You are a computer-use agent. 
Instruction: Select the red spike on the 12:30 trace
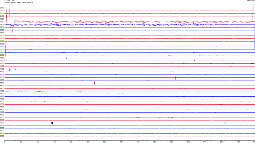pyautogui.click(x=176, y=78)
